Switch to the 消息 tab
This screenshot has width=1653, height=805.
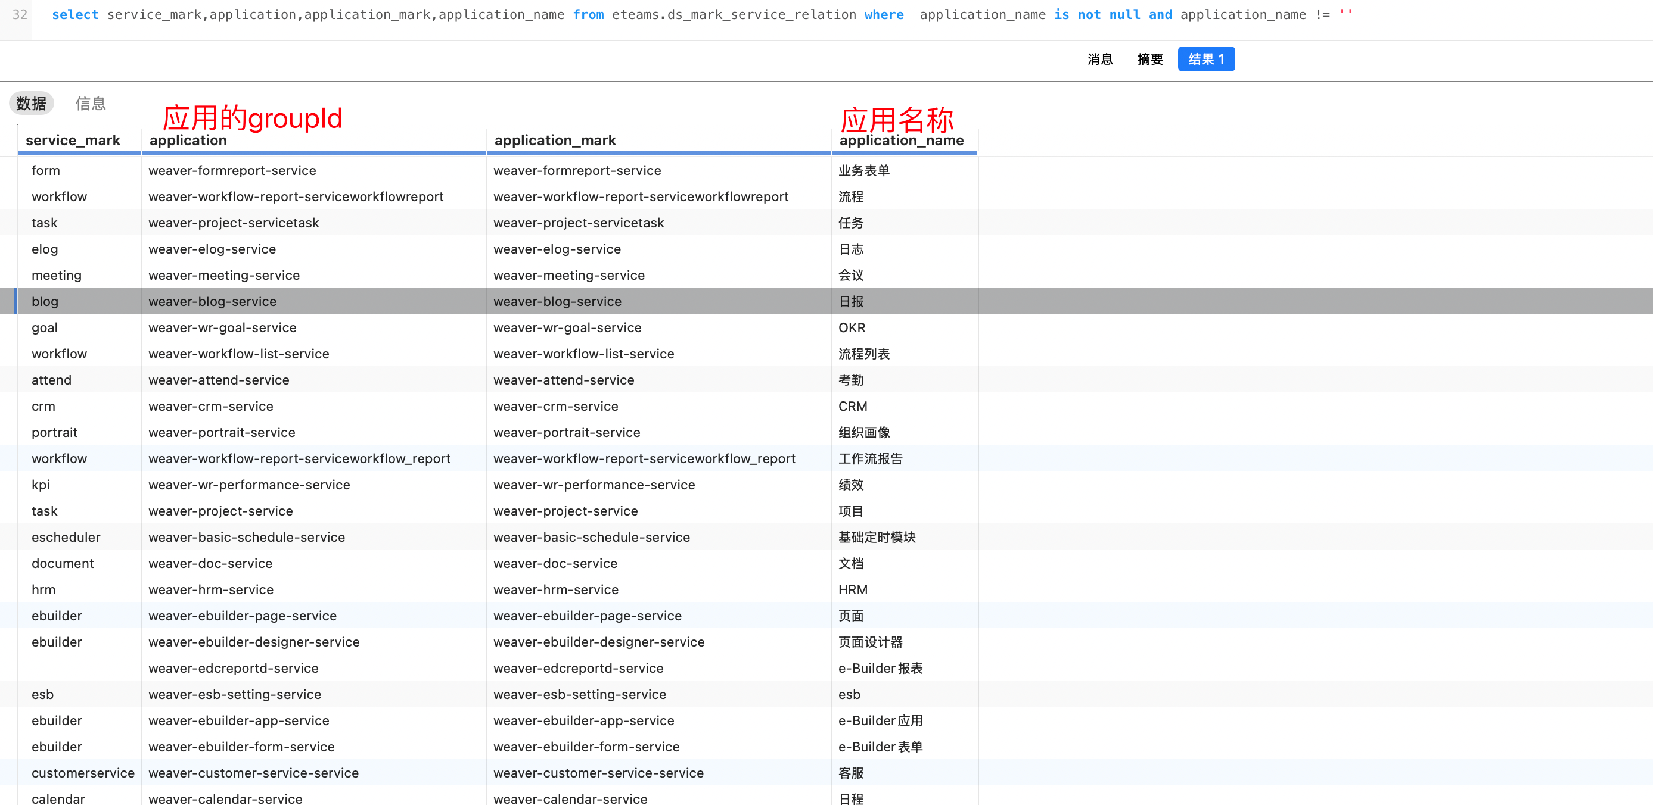point(1099,59)
